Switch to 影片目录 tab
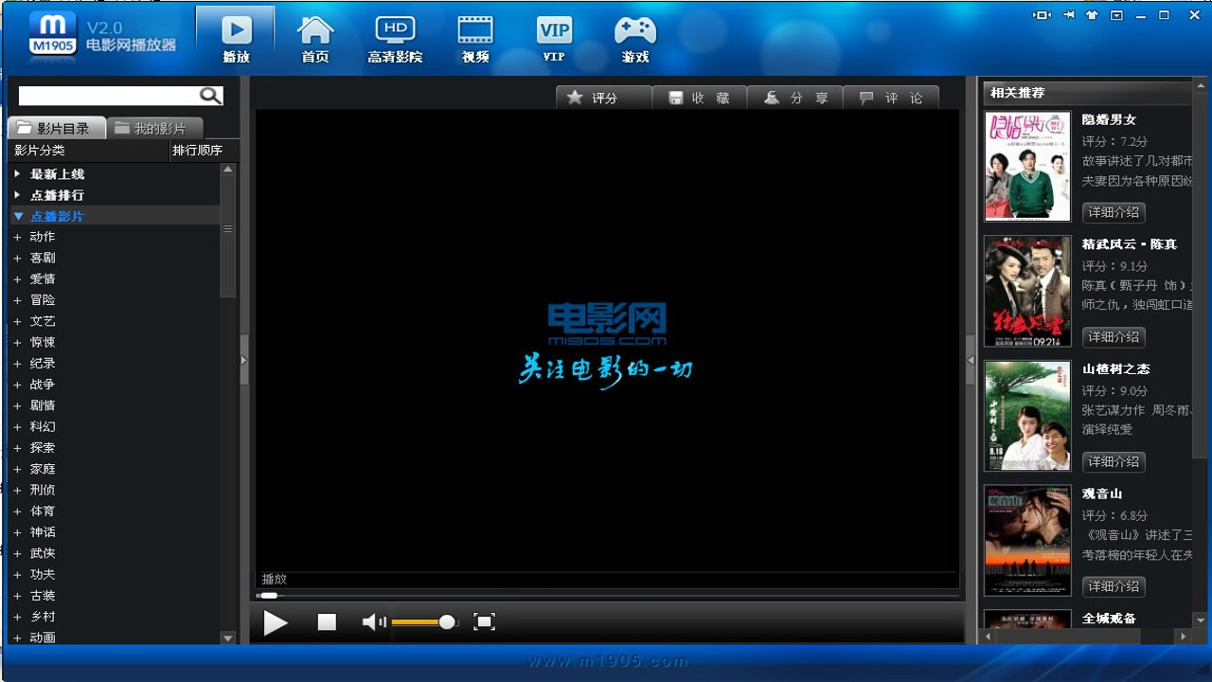The width and height of the screenshot is (1212, 682). pyautogui.click(x=56, y=128)
